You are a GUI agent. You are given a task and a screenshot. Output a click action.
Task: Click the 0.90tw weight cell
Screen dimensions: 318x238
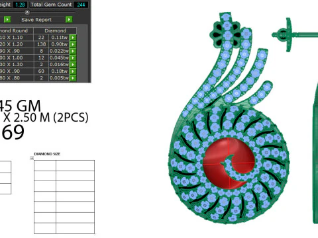point(59,44)
